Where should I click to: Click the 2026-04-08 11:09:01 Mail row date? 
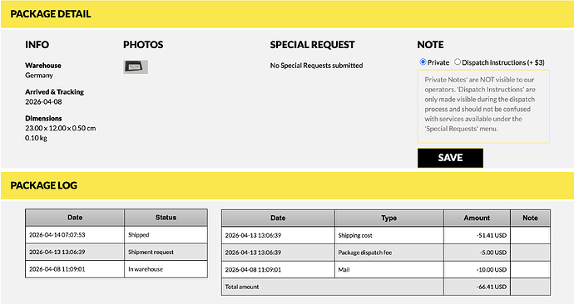tap(253, 270)
